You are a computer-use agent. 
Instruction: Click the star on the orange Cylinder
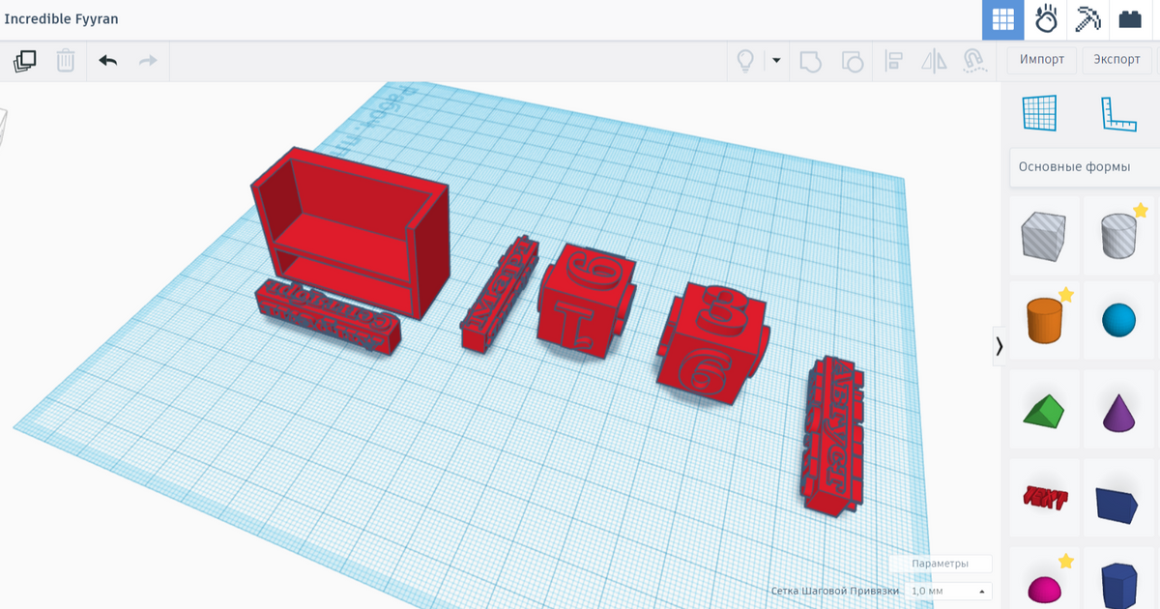(1066, 294)
